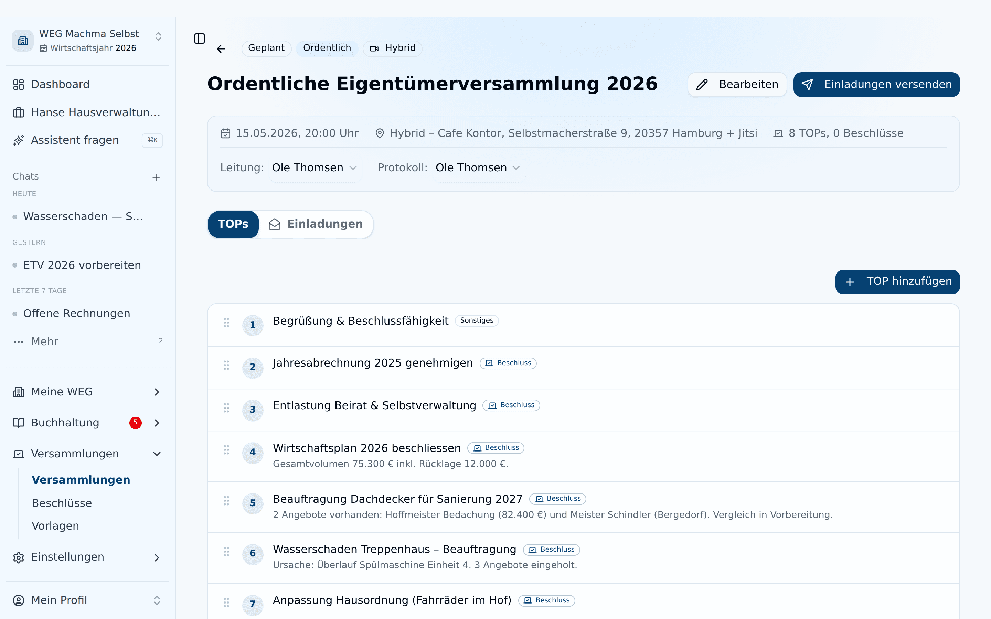Screen dimensions: 991x619
Task: Click the back arrow icon
Action: coord(221,49)
